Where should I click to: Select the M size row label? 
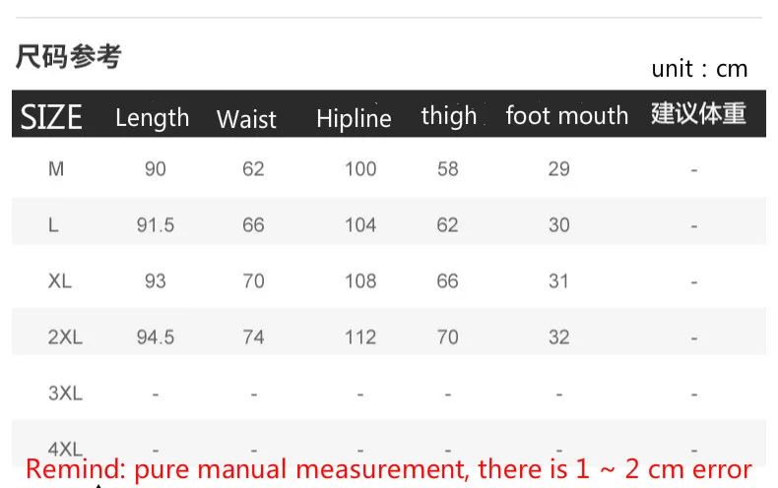click(56, 169)
